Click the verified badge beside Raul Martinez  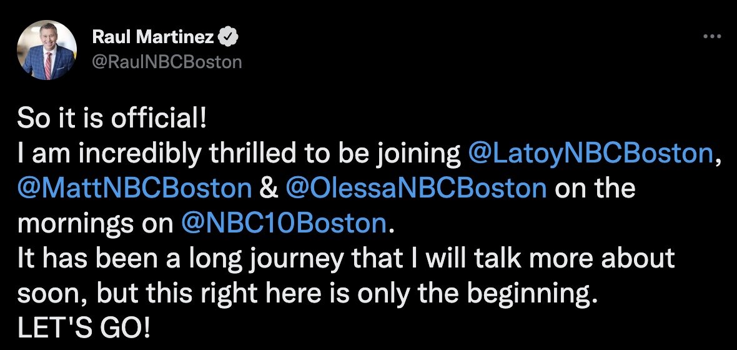pyautogui.click(x=229, y=37)
